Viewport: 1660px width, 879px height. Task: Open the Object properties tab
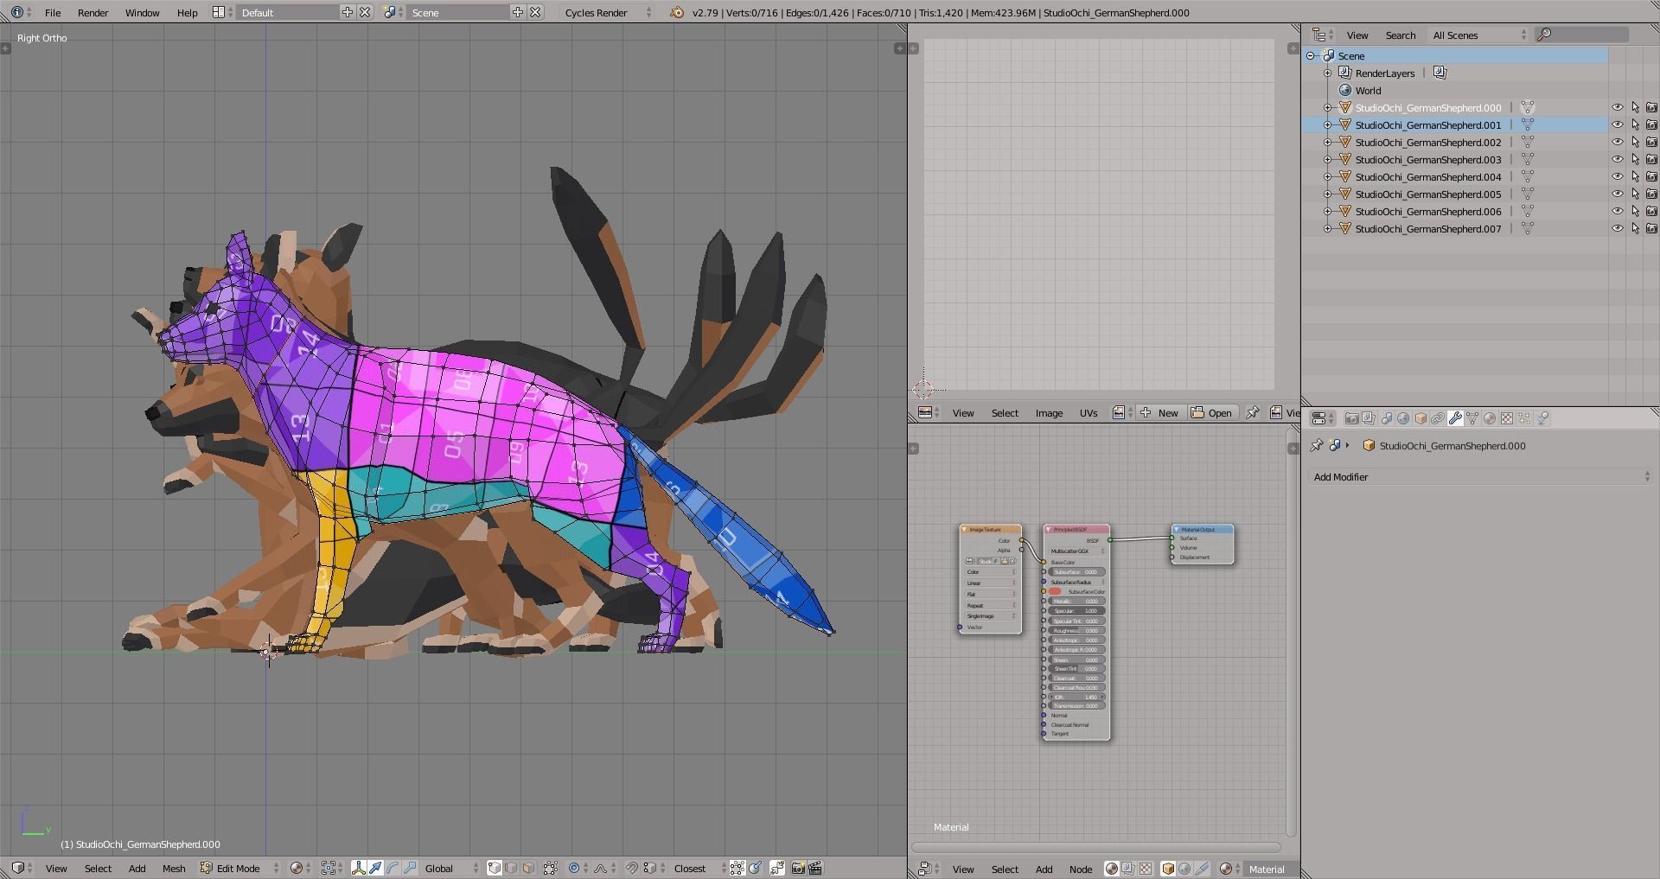[x=1421, y=418]
